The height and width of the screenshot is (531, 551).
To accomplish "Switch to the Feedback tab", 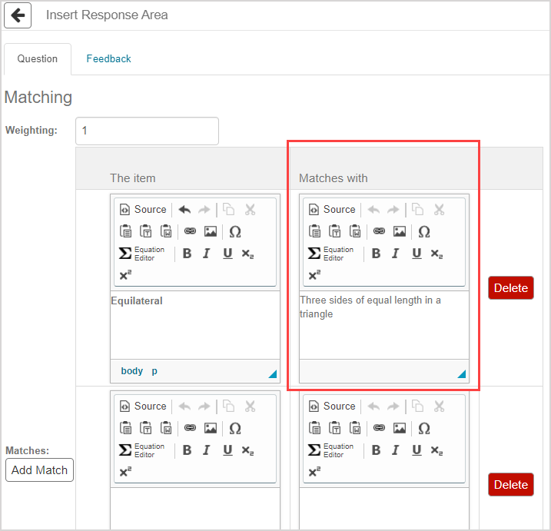I will click(108, 58).
